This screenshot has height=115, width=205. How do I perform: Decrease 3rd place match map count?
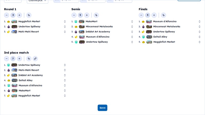[x=7, y=59]
